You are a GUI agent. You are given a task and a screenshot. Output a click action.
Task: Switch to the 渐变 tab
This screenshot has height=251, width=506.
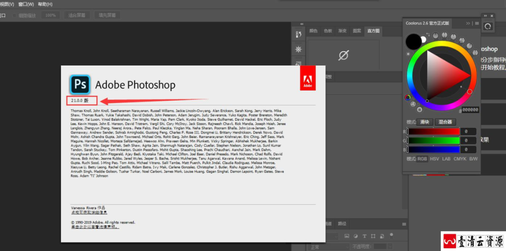click(342, 31)
